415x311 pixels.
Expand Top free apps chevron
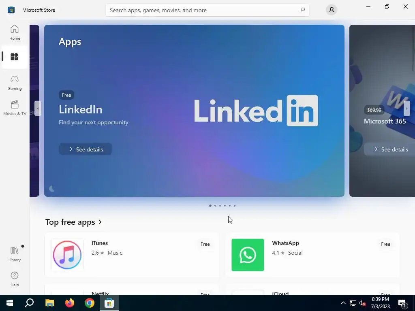100,222
